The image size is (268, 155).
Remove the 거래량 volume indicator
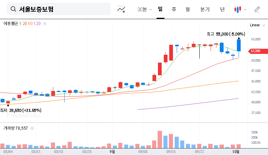coord(32,128)
